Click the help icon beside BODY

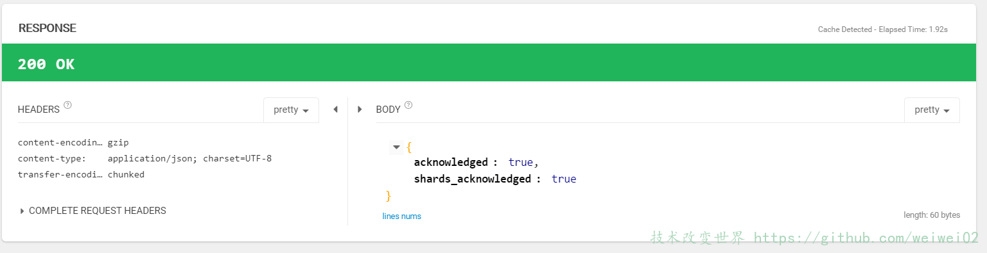pos(408,105)
